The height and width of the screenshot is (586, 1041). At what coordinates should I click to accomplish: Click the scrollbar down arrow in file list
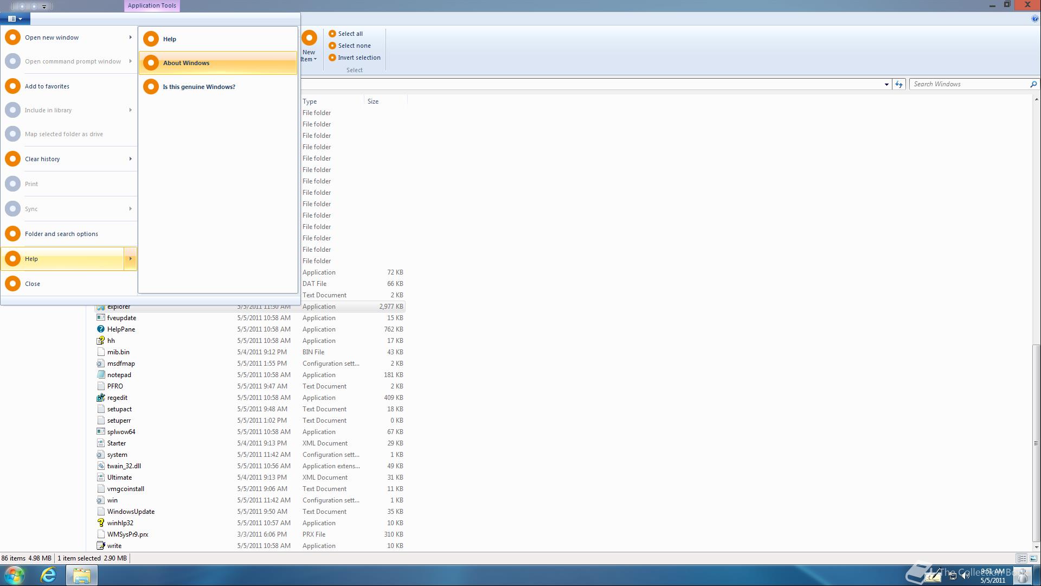coord(1036,547)
